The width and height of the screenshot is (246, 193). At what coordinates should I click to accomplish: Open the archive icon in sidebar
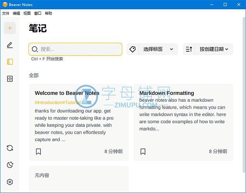click(10, 79)
